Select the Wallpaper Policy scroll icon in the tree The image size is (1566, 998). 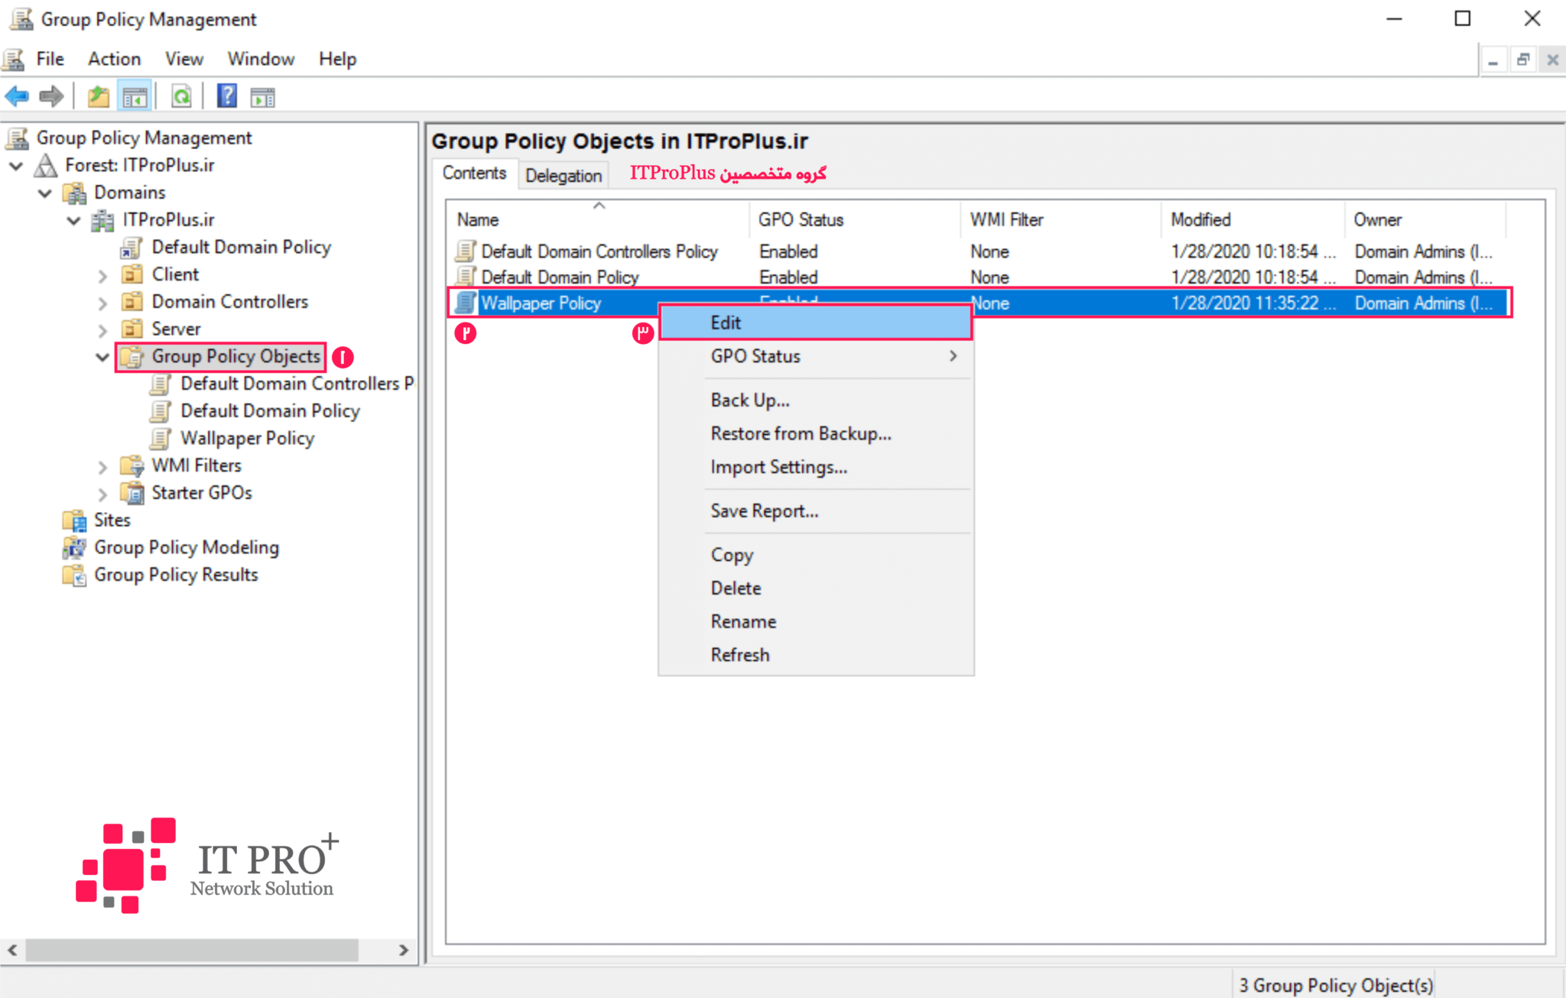click(x=161, y=438)
